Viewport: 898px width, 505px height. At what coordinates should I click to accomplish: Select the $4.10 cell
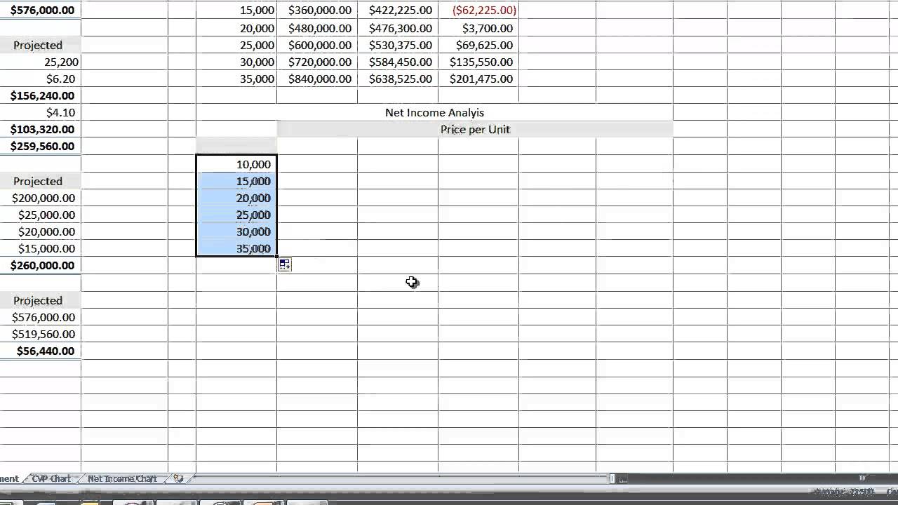click(x=40, y=112)
